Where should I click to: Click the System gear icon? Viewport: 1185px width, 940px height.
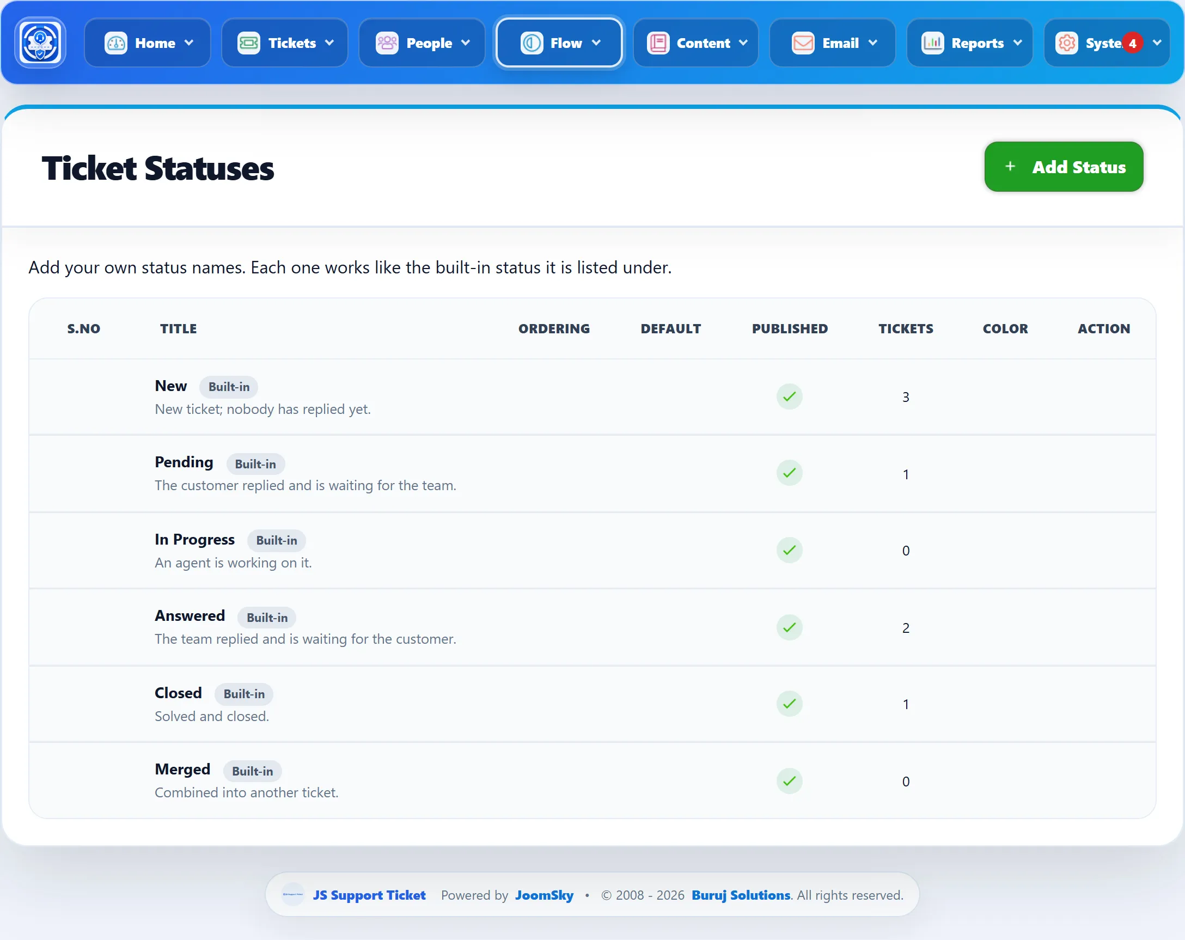click(x=1067, y=43)
